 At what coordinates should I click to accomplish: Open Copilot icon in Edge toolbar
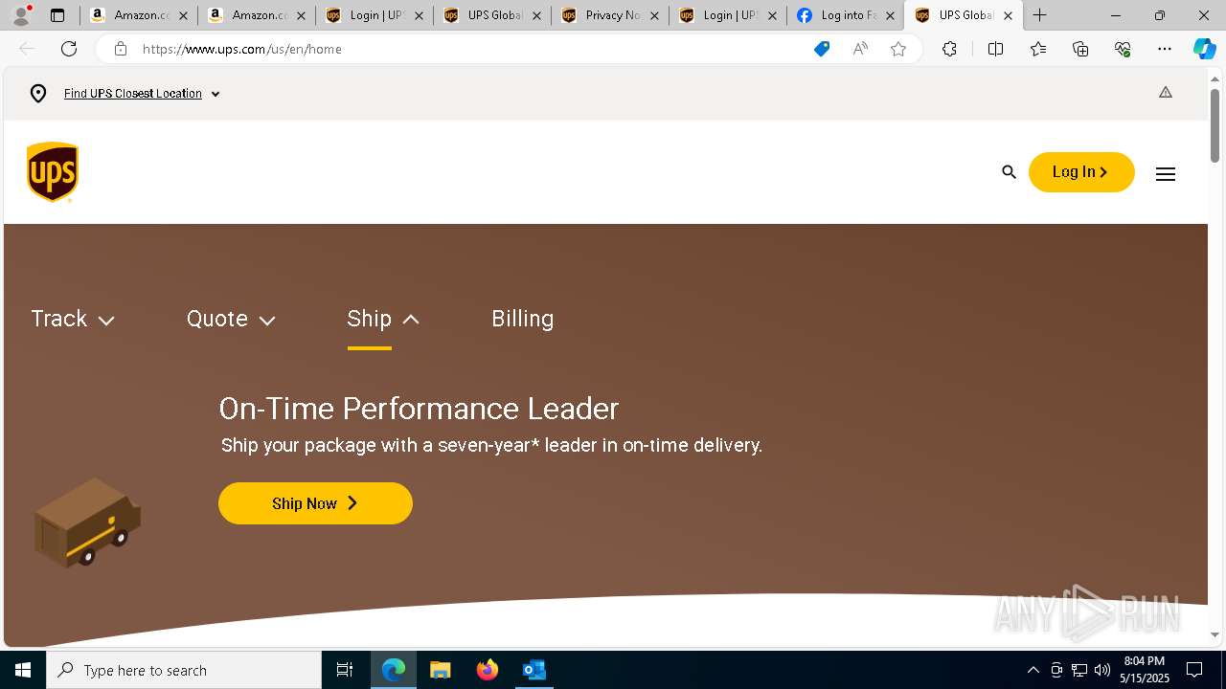pyautogui.click(x=1204, y=49)
